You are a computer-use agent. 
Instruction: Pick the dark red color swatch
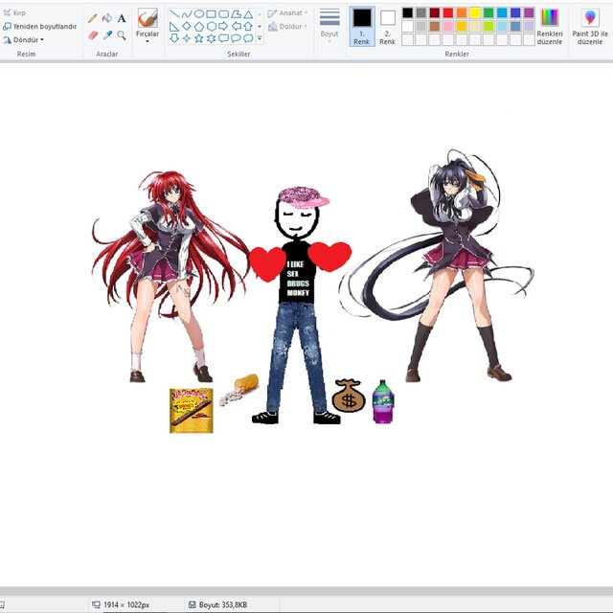tap(434, 12)
